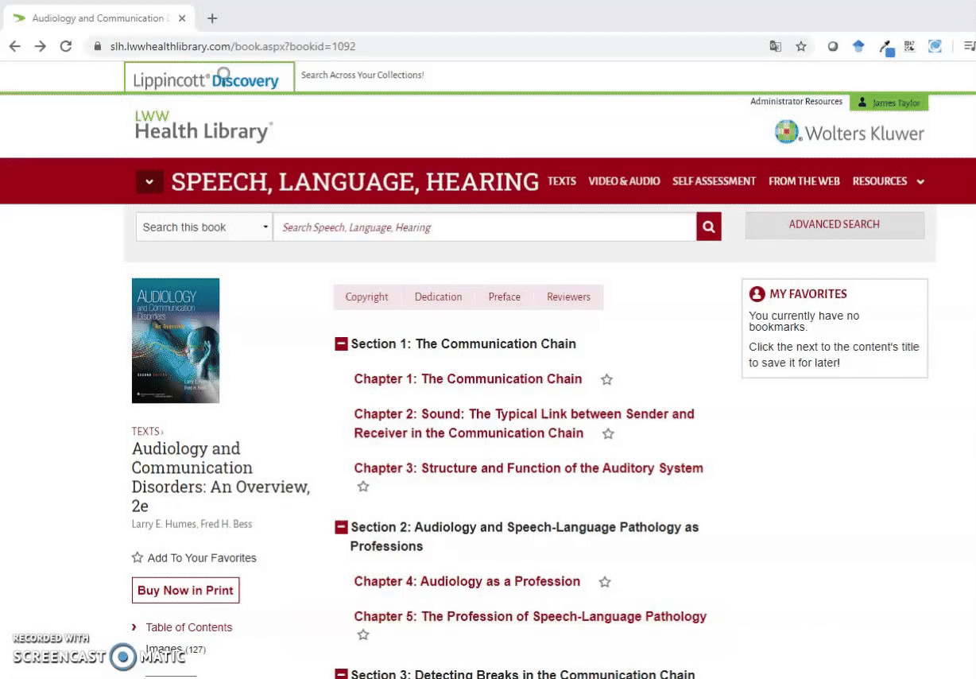Viewport: 976px width, 679px height.
Task: Click the Lippincott Discovery logo
Action: point(209,78)
